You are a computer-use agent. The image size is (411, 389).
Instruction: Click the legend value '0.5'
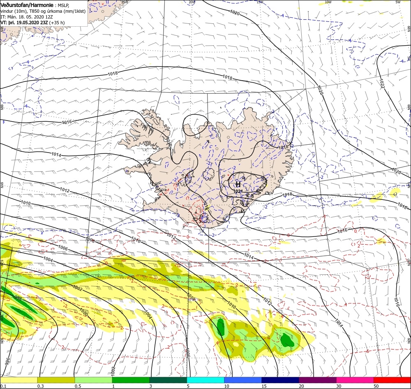[x=78, y=386]
